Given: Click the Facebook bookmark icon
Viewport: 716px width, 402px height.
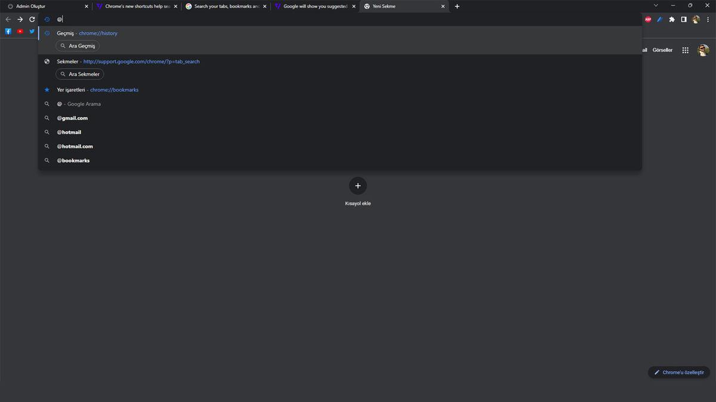Looking at the screenshot, I should point(8,32).
